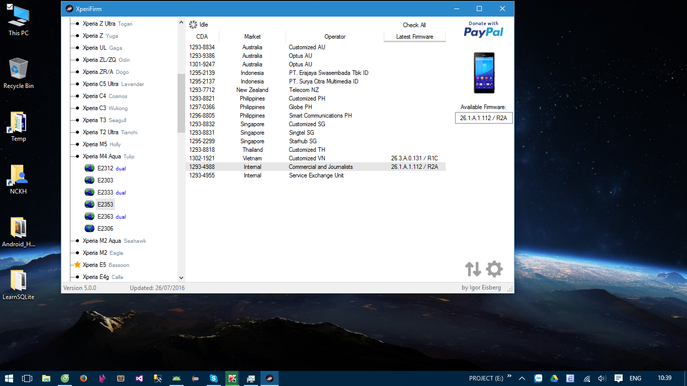Select PT. Surya Citra Multimedia ID row
The width and height of the screenshot is (687, 386).
[x=315, y=81]
